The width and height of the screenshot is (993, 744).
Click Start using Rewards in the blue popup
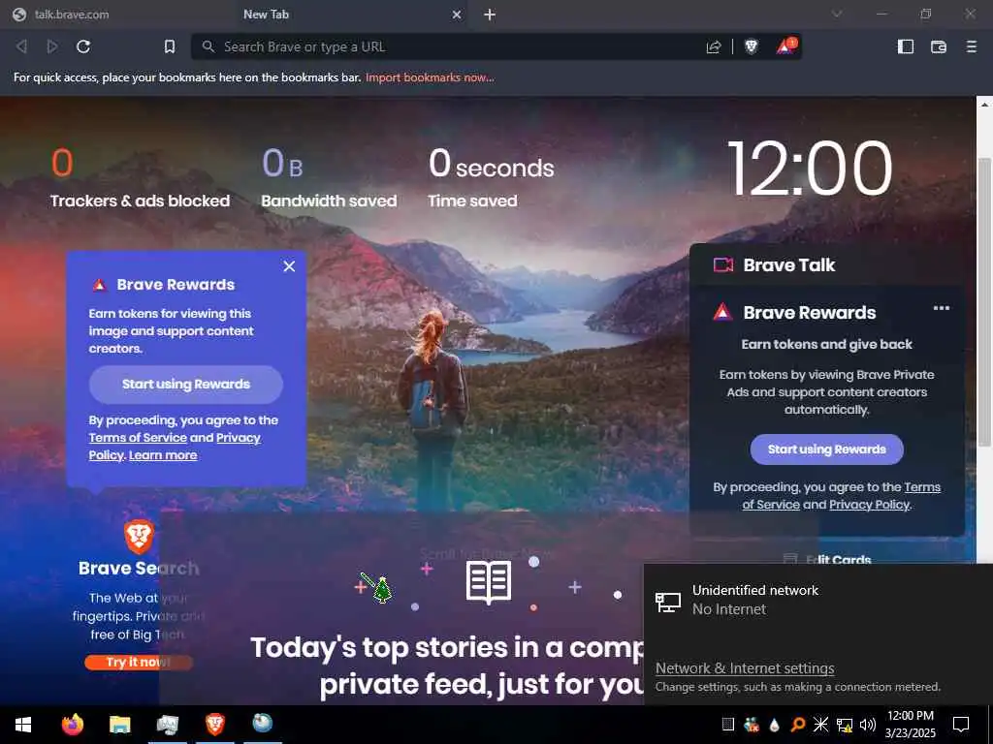(186, 384)
